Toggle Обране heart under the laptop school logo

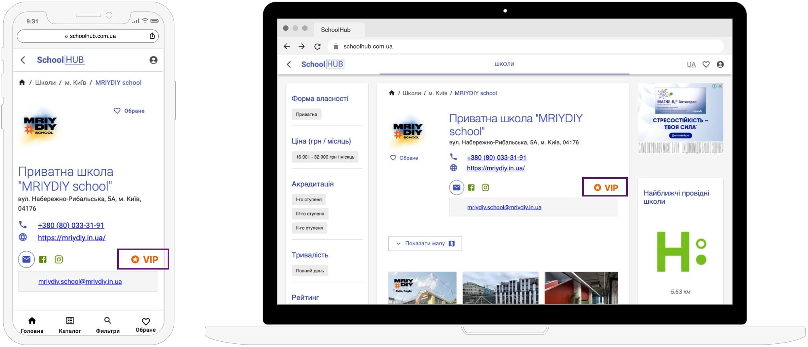coord(404,158)
